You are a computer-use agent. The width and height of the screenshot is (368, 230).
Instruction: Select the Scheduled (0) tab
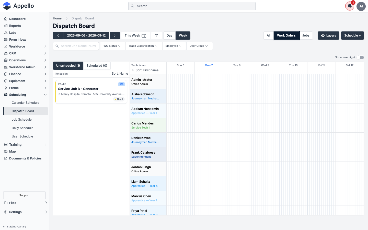point(97,66)
